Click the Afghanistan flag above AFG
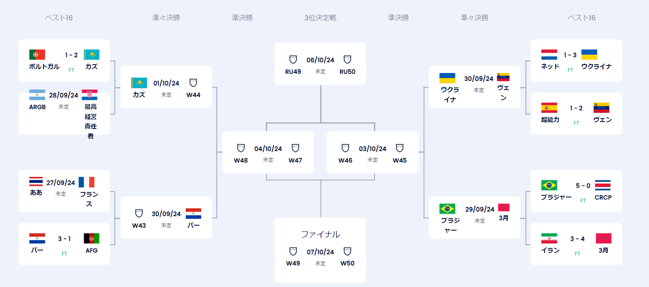 pos(92,238)
